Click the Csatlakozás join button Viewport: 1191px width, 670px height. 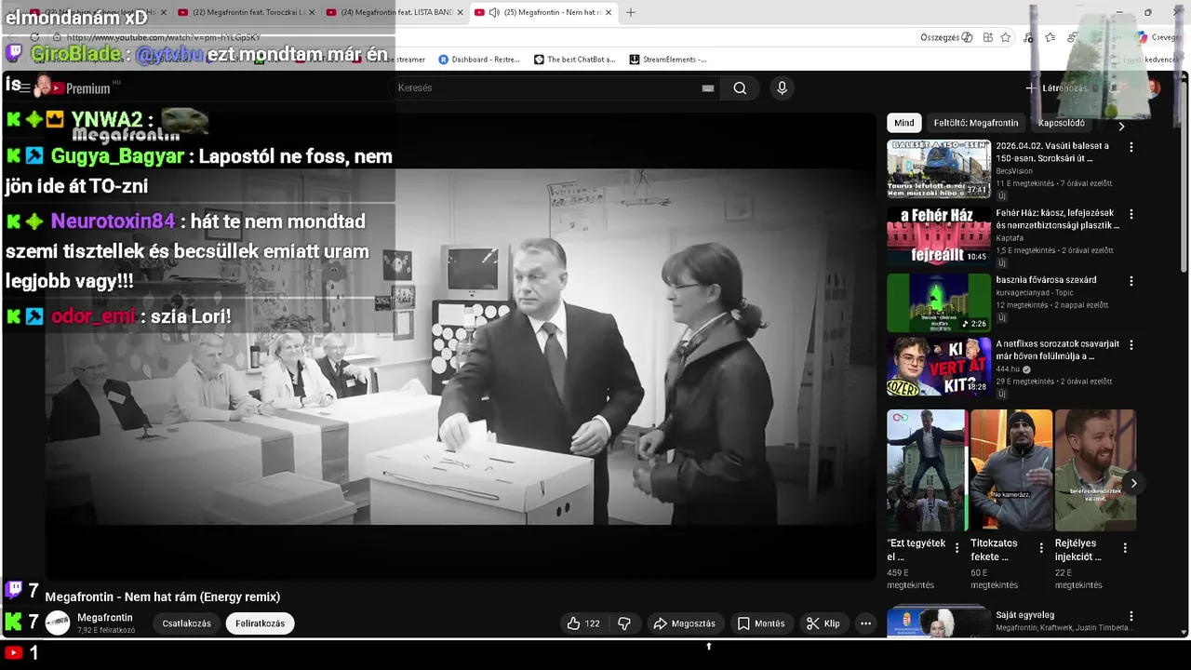[187, 623]
